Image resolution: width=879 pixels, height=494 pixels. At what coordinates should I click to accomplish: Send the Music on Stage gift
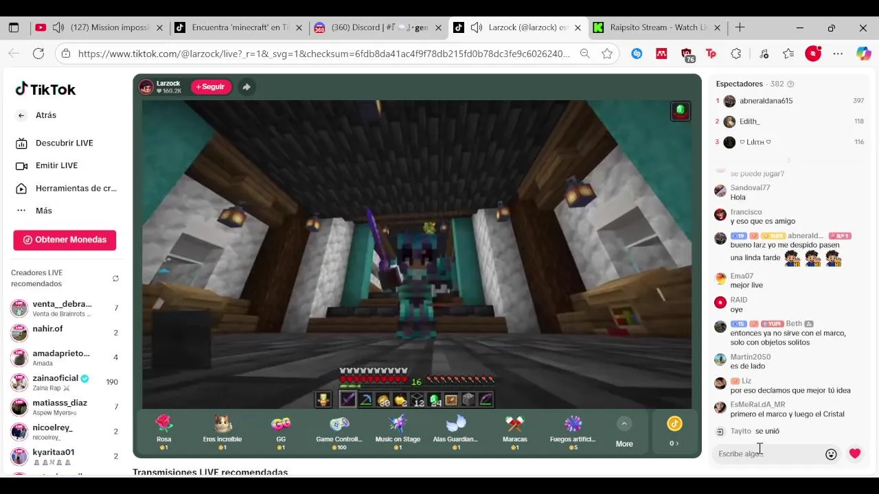click(398, 432)
